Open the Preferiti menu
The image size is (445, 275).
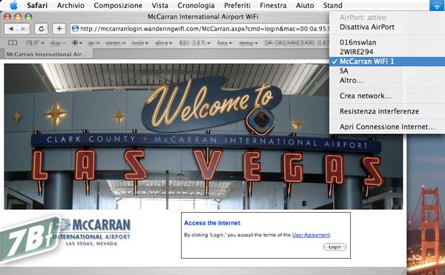tap(237, 5)
